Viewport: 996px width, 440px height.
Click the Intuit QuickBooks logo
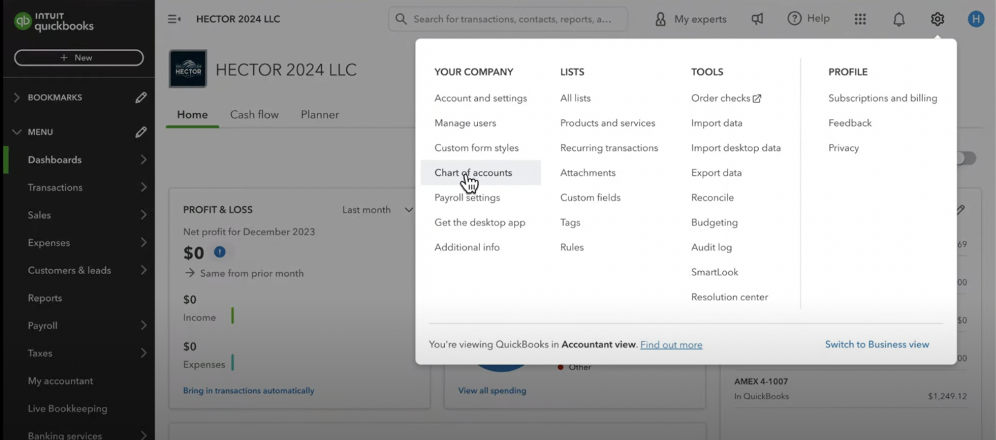[x=54, y=21]
